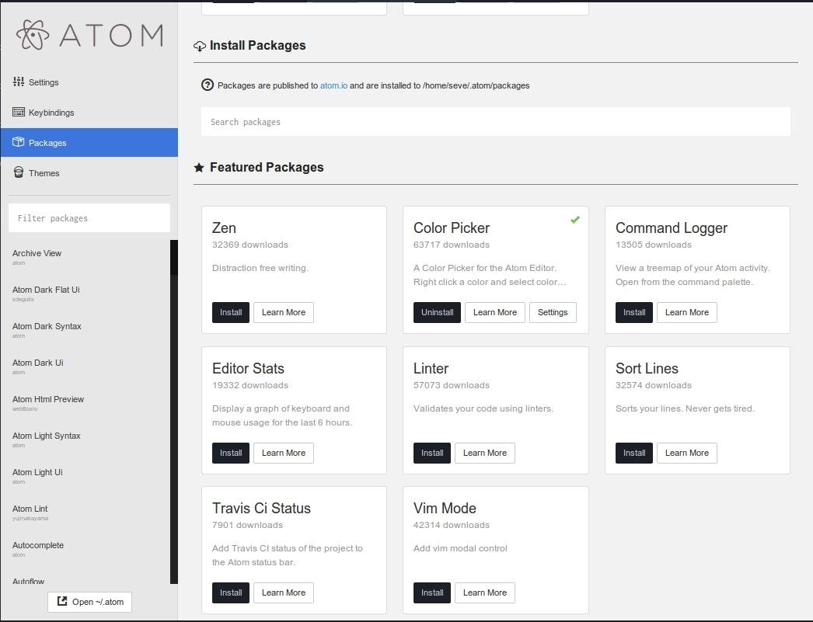Focus the Filter packages field
This screenshot has width=813, height=622.
pos(89,218)
